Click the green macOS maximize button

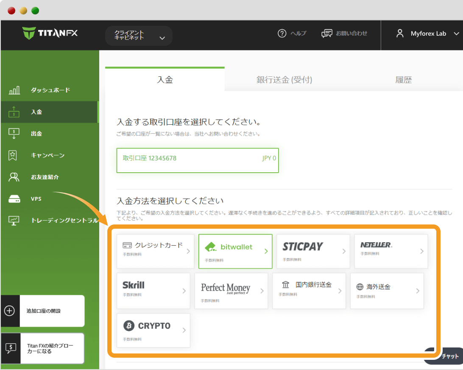pyautogui.click(x=35, y=11)
